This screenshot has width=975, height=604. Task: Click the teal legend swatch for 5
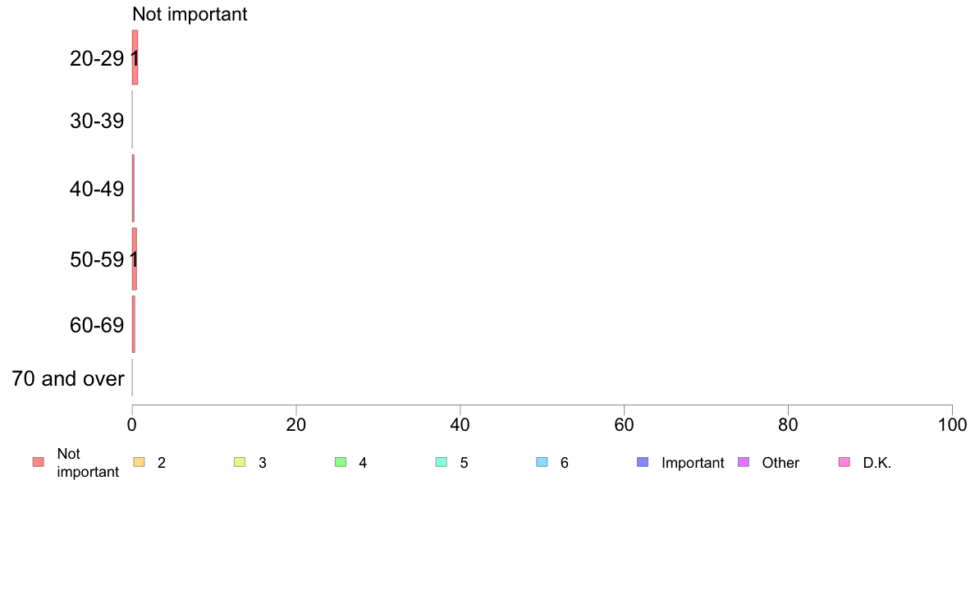click(x=442, y=461)
